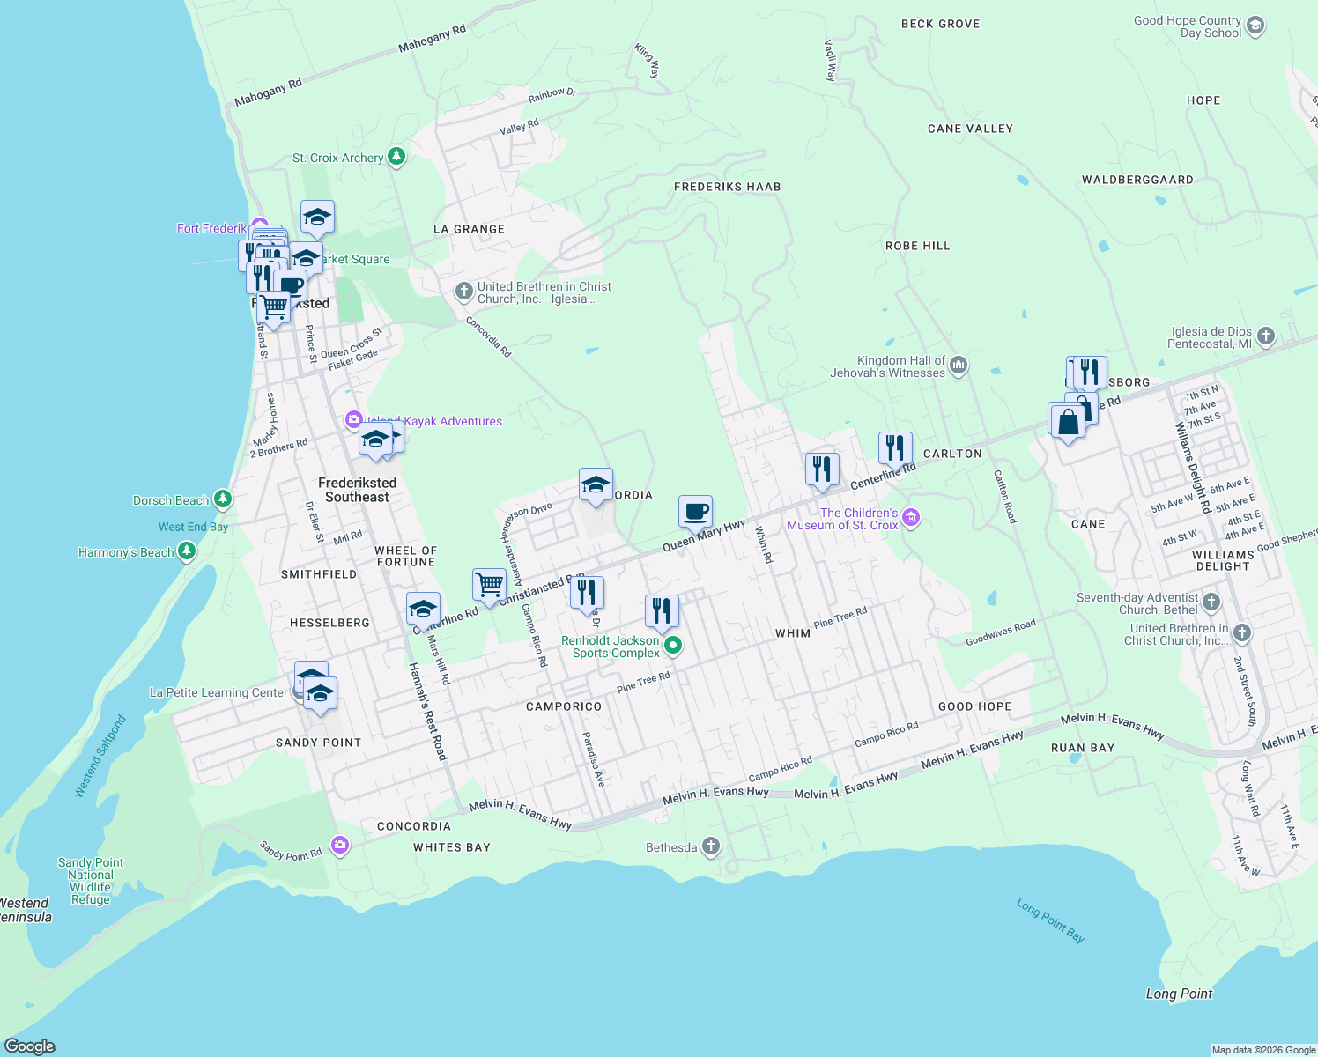Open the shopping cart pin on Centerline Rd
Viewport: 1318px width, 1057px height.
[x=489, y=587]
